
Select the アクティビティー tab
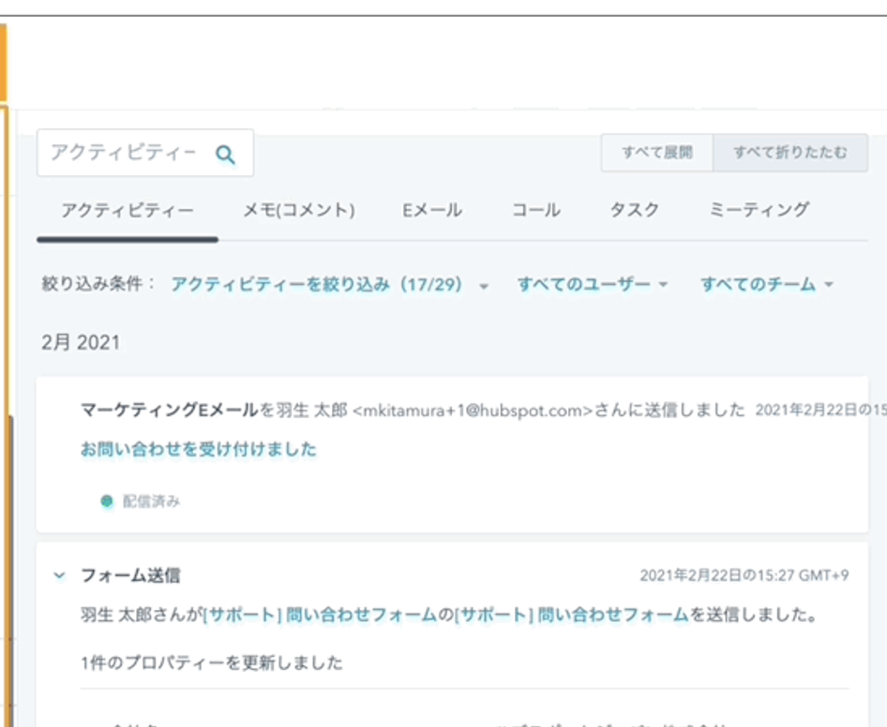128,210
